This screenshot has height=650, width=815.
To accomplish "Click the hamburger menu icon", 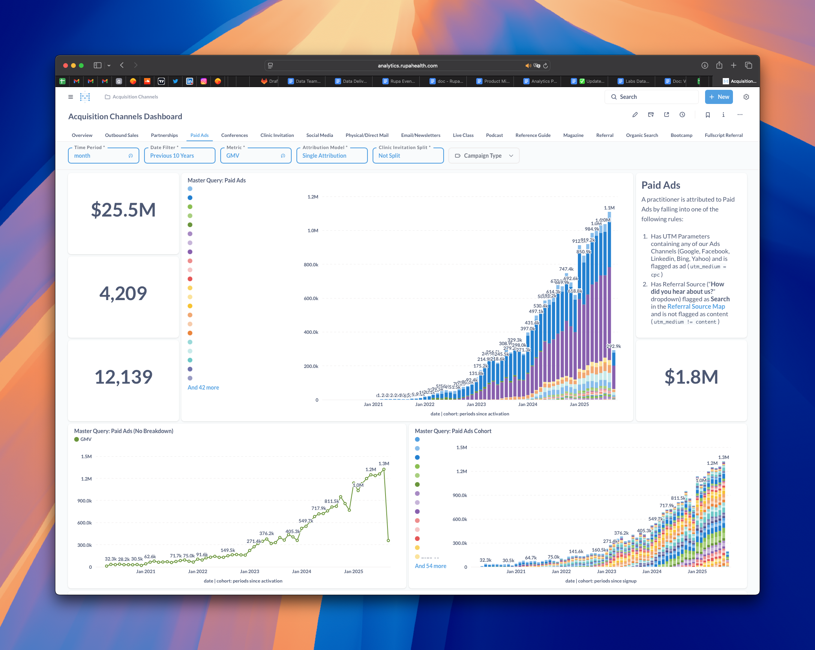I will click(x=71, y=96).
